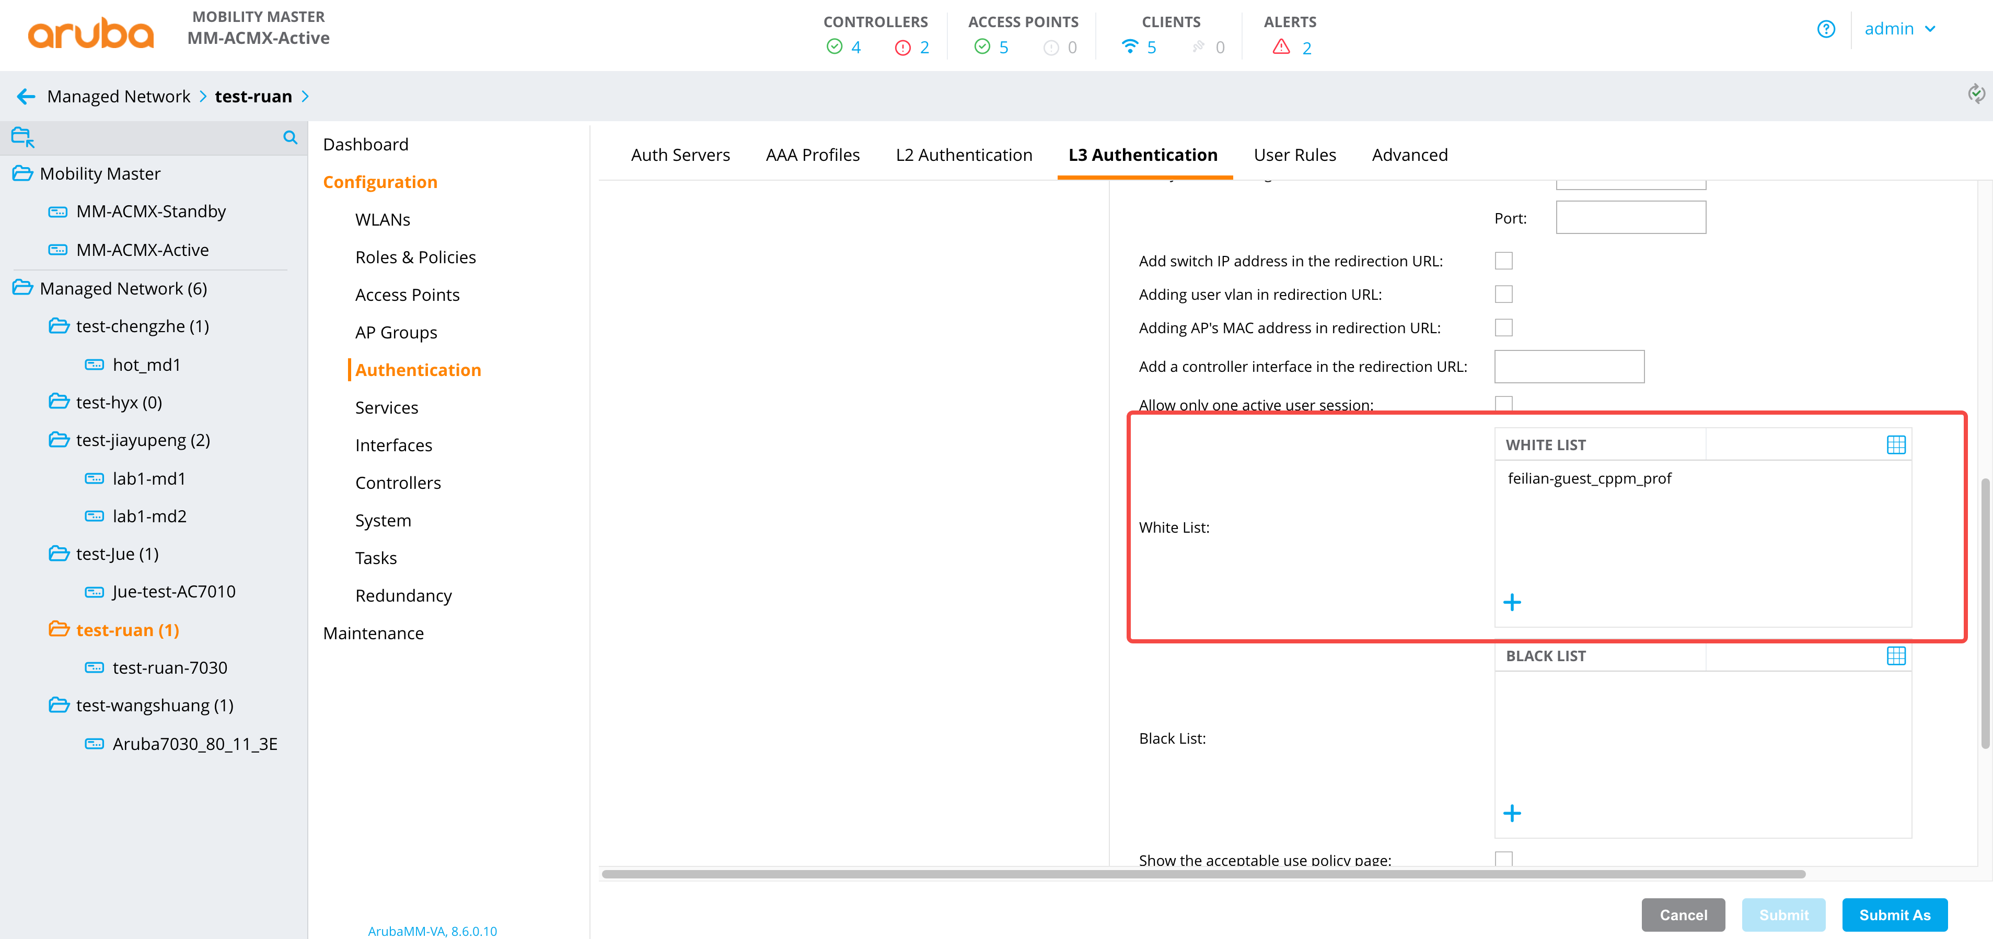This screenshot has width=1993, height=939.
Task: Toggle Allow only one active user session
Action: click(x=1503, y=403)
